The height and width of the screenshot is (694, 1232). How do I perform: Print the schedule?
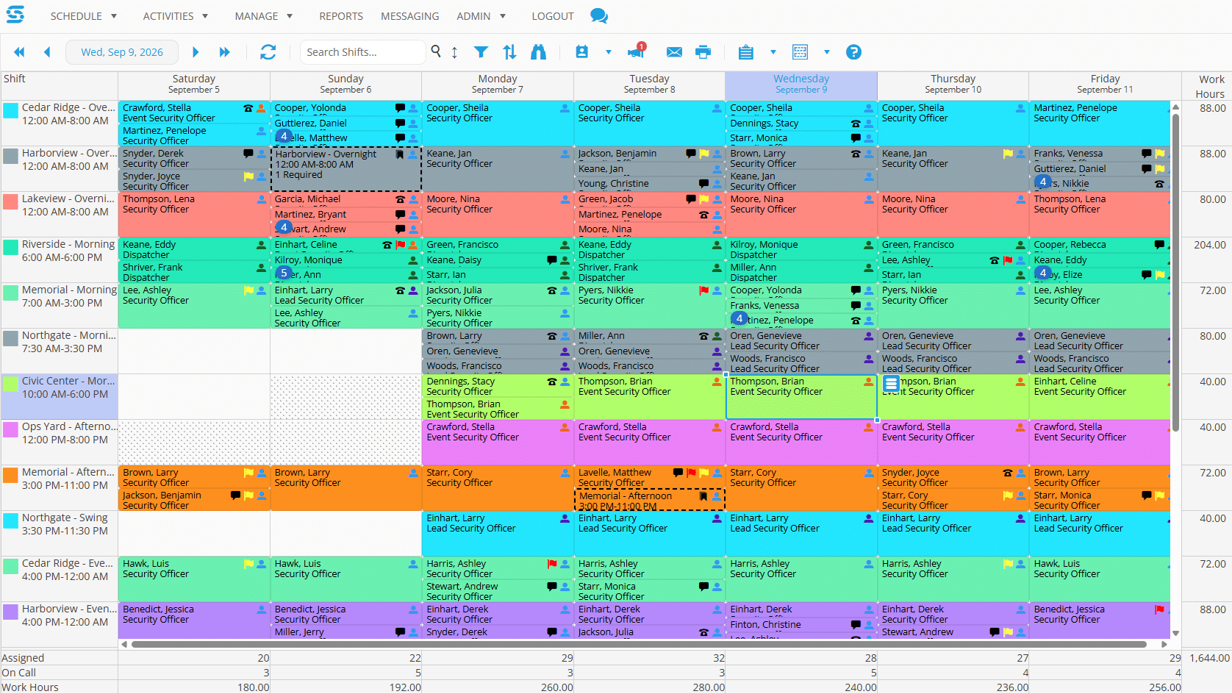[703, 52]
